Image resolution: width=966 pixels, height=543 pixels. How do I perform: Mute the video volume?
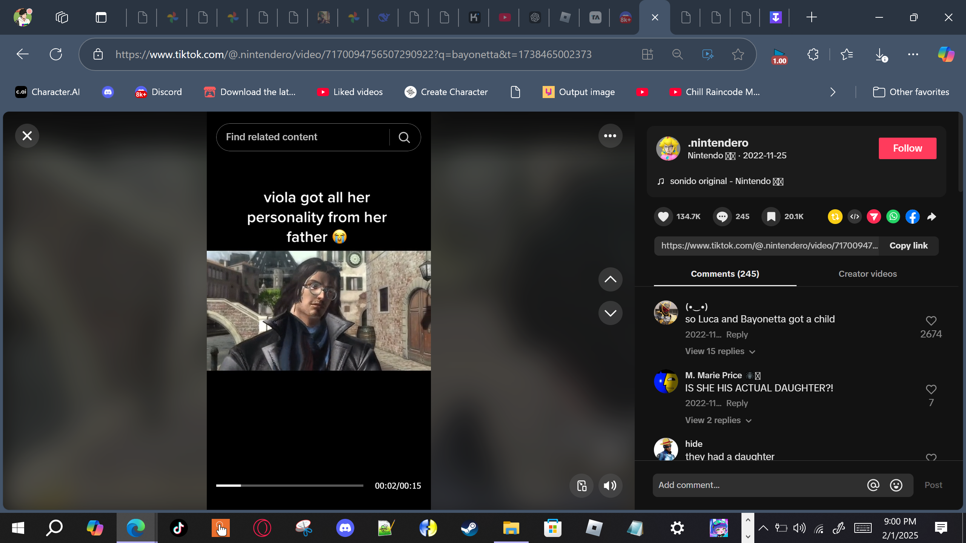610,486
